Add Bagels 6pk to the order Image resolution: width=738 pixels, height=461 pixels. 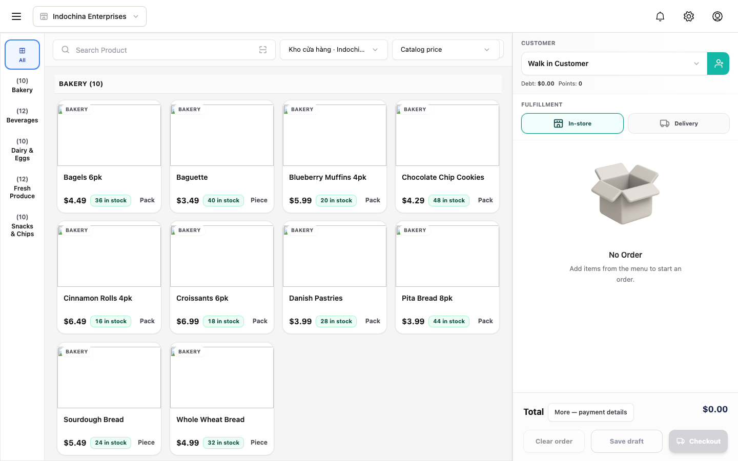109,157
